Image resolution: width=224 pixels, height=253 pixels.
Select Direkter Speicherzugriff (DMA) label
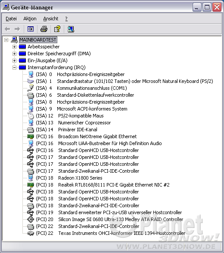[59, 54]
